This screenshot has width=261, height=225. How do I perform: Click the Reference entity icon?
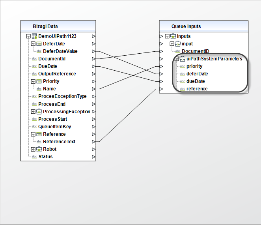click(39, 134)
